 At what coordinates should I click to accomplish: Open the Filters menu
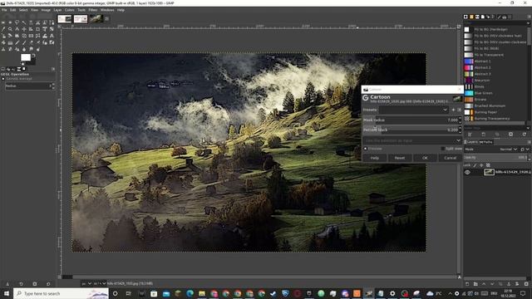coord(93,10)
